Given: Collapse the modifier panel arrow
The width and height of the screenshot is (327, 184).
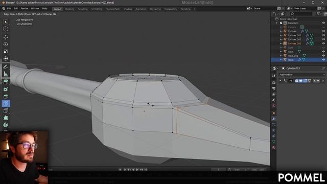Looking at the screenshot, I should (x=281, y=81).
